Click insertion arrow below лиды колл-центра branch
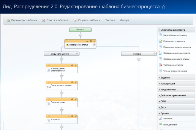The height and width of the screenshot is (130, 196). 62,60
